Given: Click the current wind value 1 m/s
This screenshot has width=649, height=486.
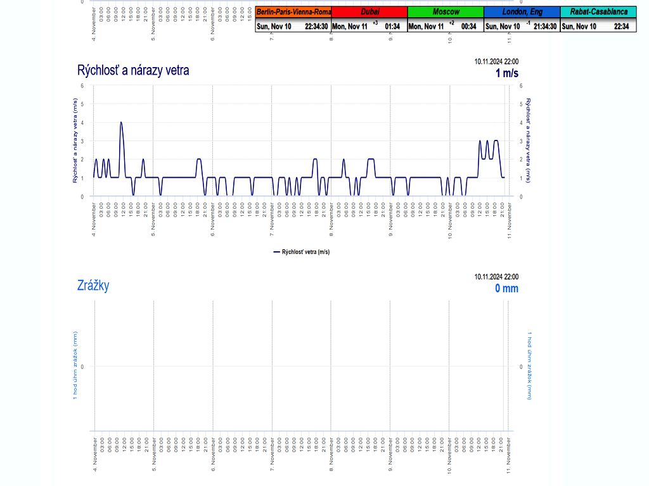Looking at the screenshot, I should [x=506, y=73].
